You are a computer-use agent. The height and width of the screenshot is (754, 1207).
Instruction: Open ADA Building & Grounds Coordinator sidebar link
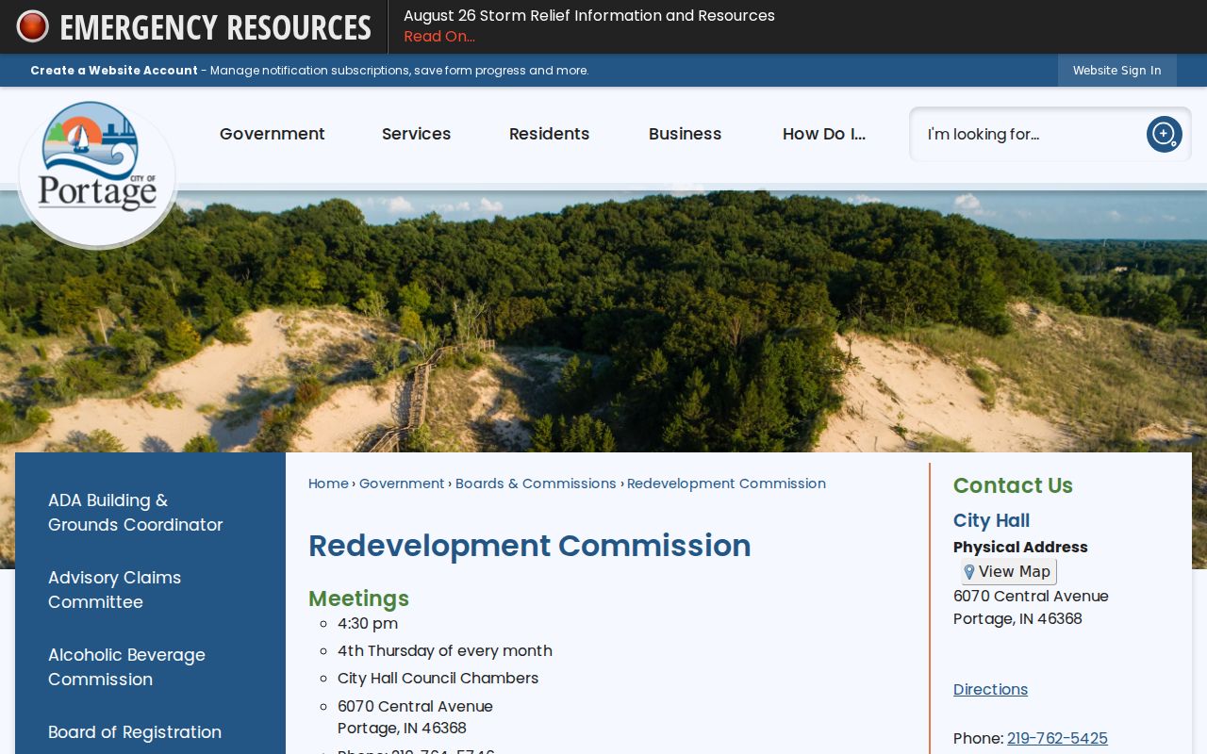(x=136, y=513)
